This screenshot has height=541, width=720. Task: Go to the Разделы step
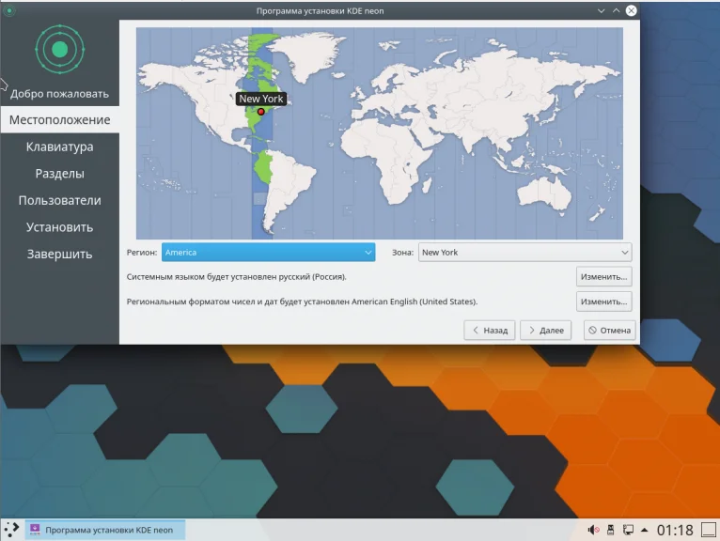tap(60, 174)
